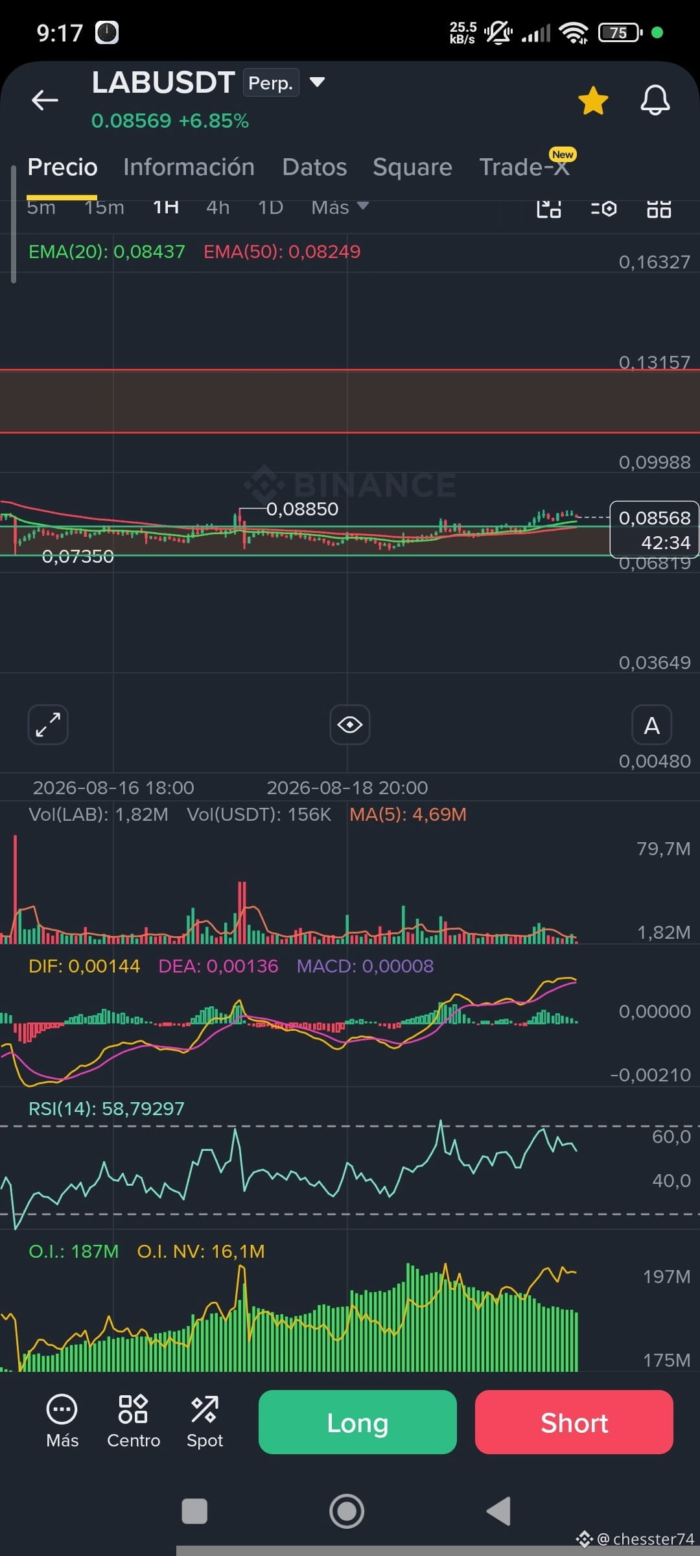Open the Información tab
The width and height of the screenshot is (700, 1556).
tap(189, 167)
